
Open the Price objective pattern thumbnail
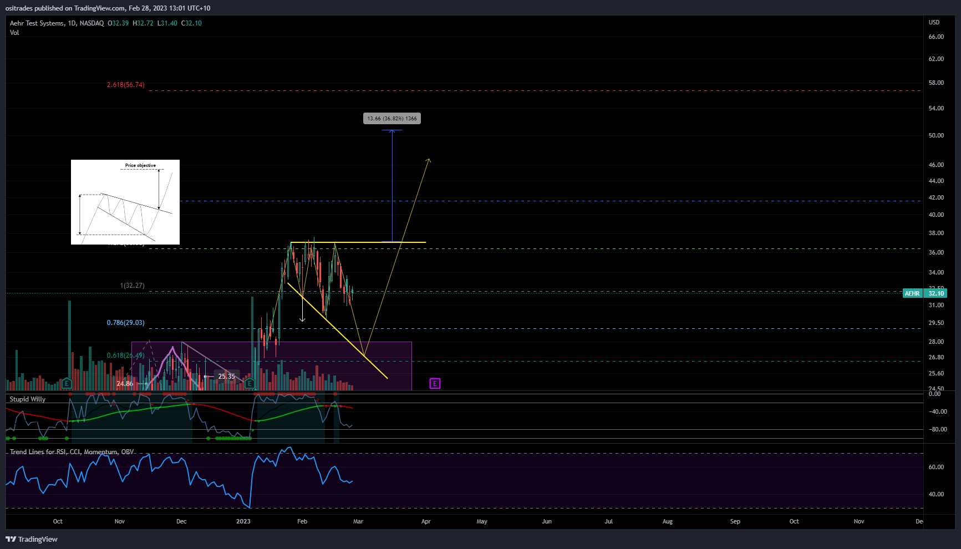(x=125, y=202)
